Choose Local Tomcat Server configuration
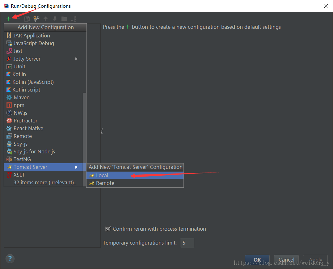Screen dimensions: 333x269 tap(135, 175)
